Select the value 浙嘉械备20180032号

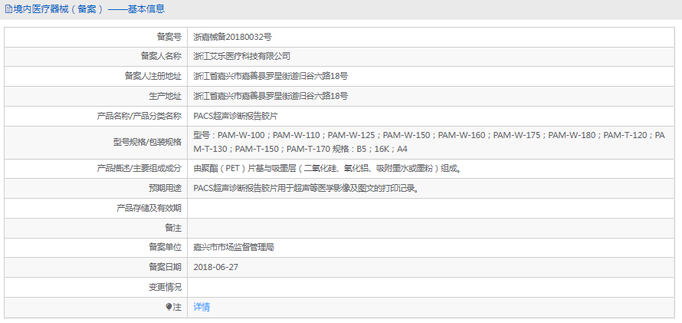click(233, 37)
